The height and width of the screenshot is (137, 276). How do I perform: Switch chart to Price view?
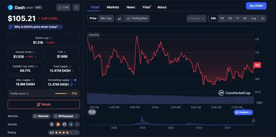pyautogui.click(x=93, y=18)
